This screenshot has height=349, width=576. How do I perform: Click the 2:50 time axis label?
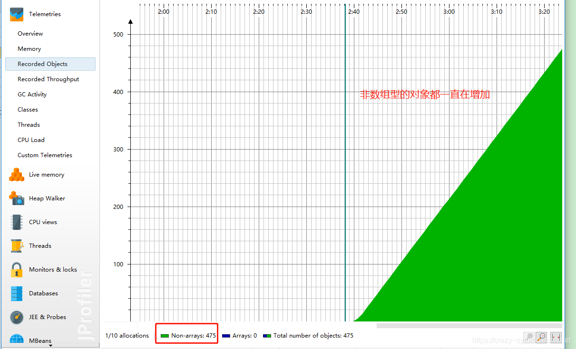401,12
